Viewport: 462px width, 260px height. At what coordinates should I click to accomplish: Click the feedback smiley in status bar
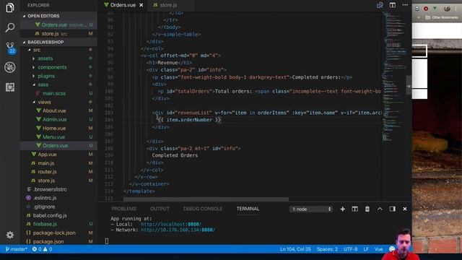coord(392,249)
